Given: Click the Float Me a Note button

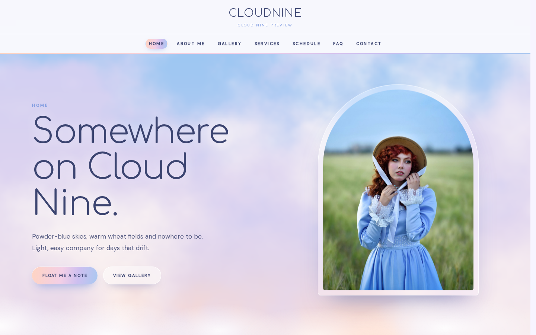Looking at the screenshot, I should click(x=65, y=275).
